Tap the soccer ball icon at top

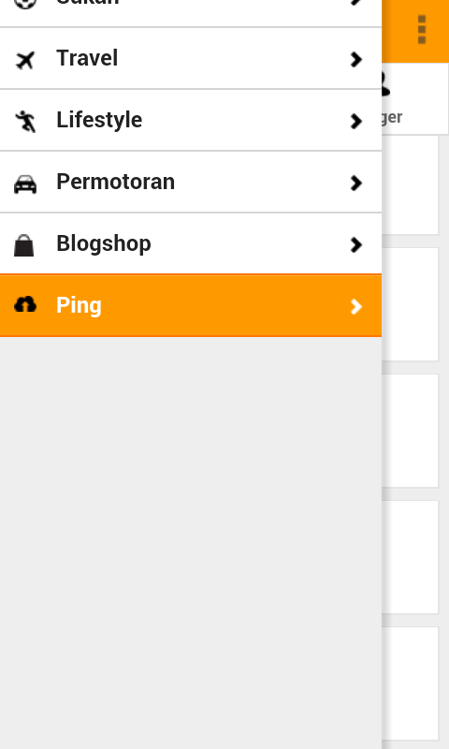(x=25, y=4)
